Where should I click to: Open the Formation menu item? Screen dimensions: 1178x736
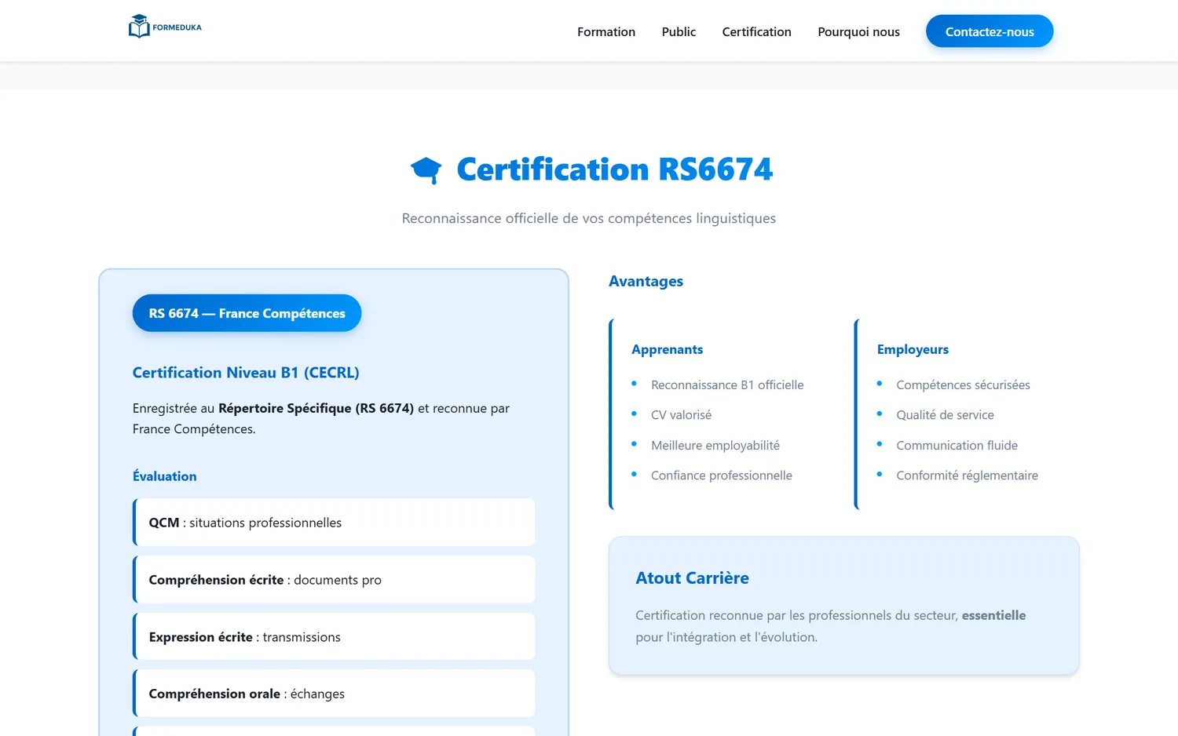coord(606,31)
